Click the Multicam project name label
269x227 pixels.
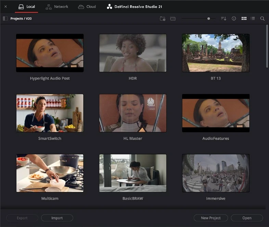[x=50, y=198]
